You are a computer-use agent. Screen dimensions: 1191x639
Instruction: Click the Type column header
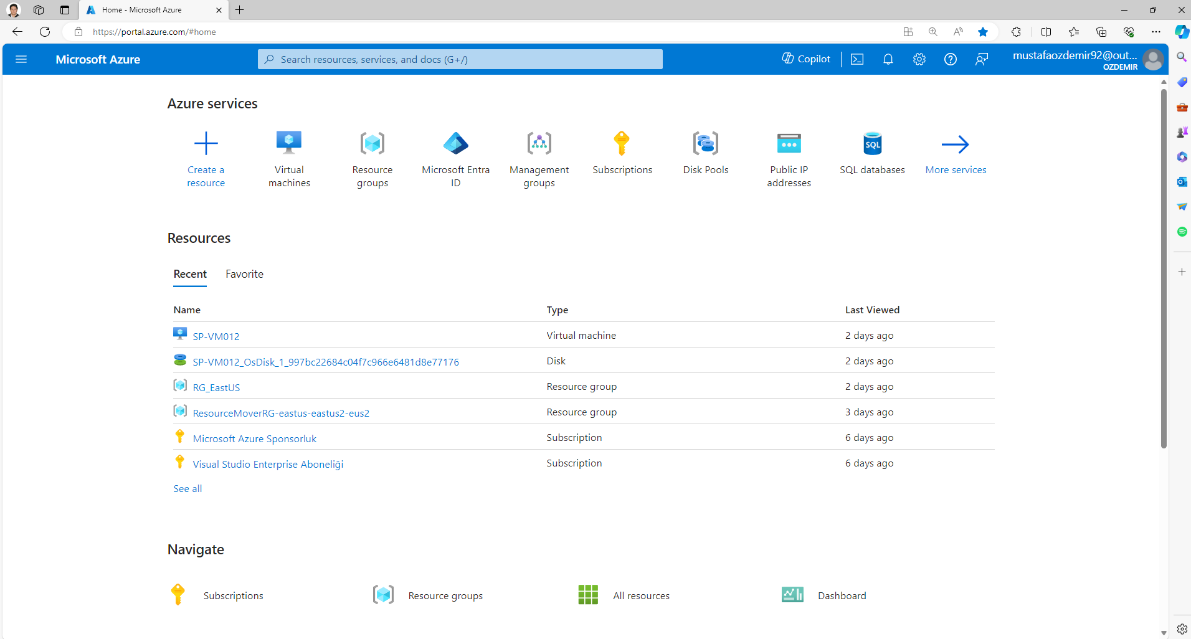(558, 310)
